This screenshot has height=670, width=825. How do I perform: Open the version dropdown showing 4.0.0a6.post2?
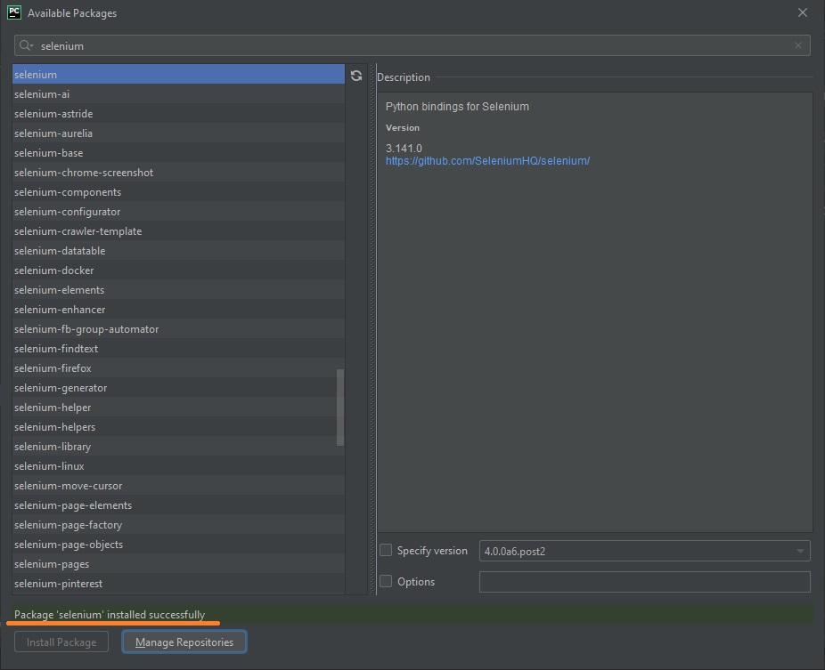(644, 551)
